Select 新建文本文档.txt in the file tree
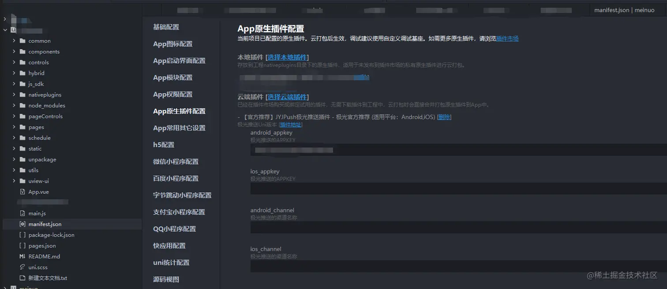The height and width of the screenshot is (289, 667). click(48, 278)
